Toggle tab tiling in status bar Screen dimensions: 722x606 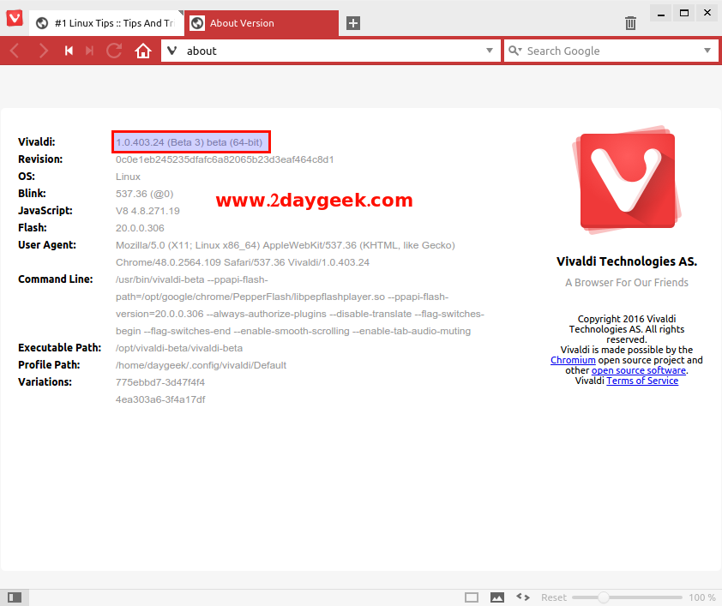[x=472, y=597]
